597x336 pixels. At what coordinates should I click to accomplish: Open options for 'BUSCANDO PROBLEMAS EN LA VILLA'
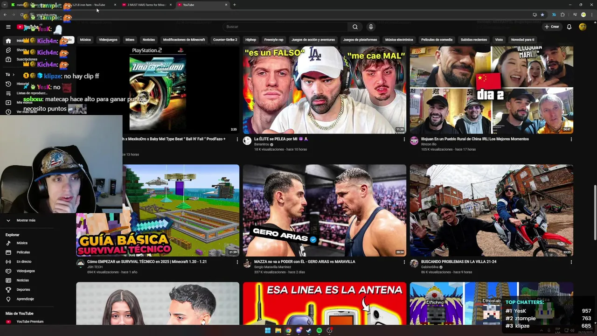tap(571, 262)
